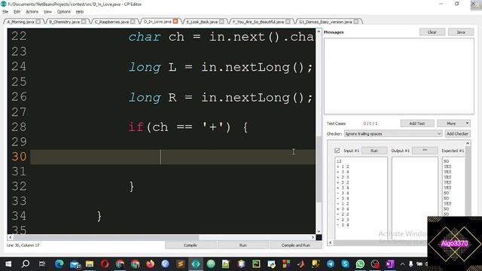Run test case Input #1
This screenshot has height=271, width=482.
click(x=374, y=151)
